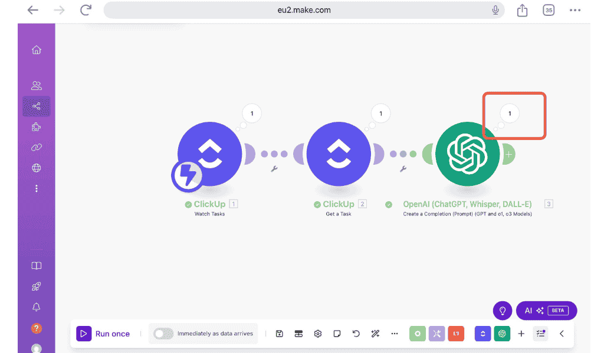Open the output bubble on ClickUp Watch Tasks
Screen dimensions: 604x353
click(252, 114)
